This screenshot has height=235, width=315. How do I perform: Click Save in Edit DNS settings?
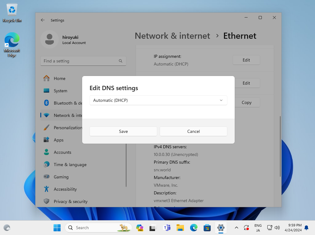click(x=123, y=131)
